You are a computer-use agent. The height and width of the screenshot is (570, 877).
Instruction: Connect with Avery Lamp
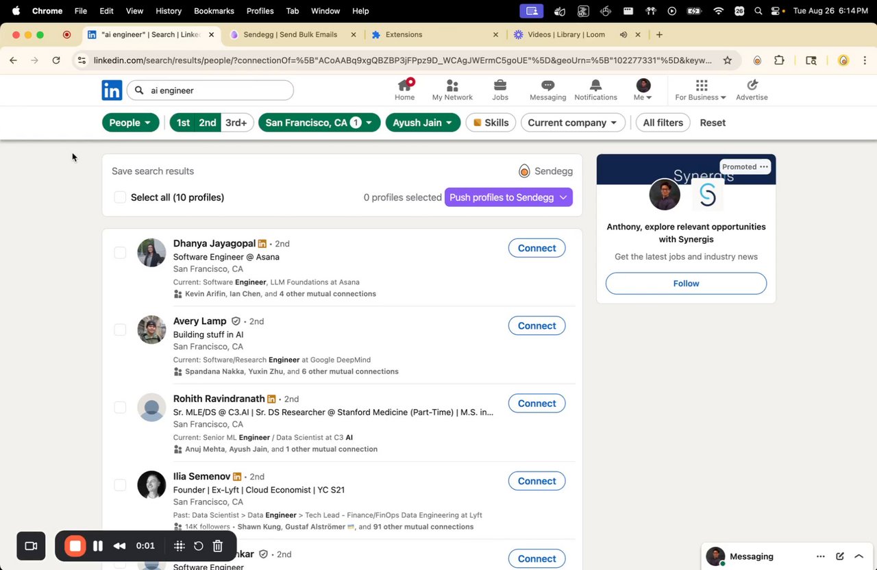536,325
